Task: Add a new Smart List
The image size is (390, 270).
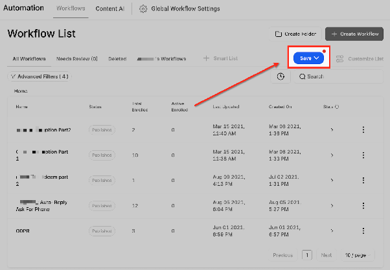Action: click(221, 58)
